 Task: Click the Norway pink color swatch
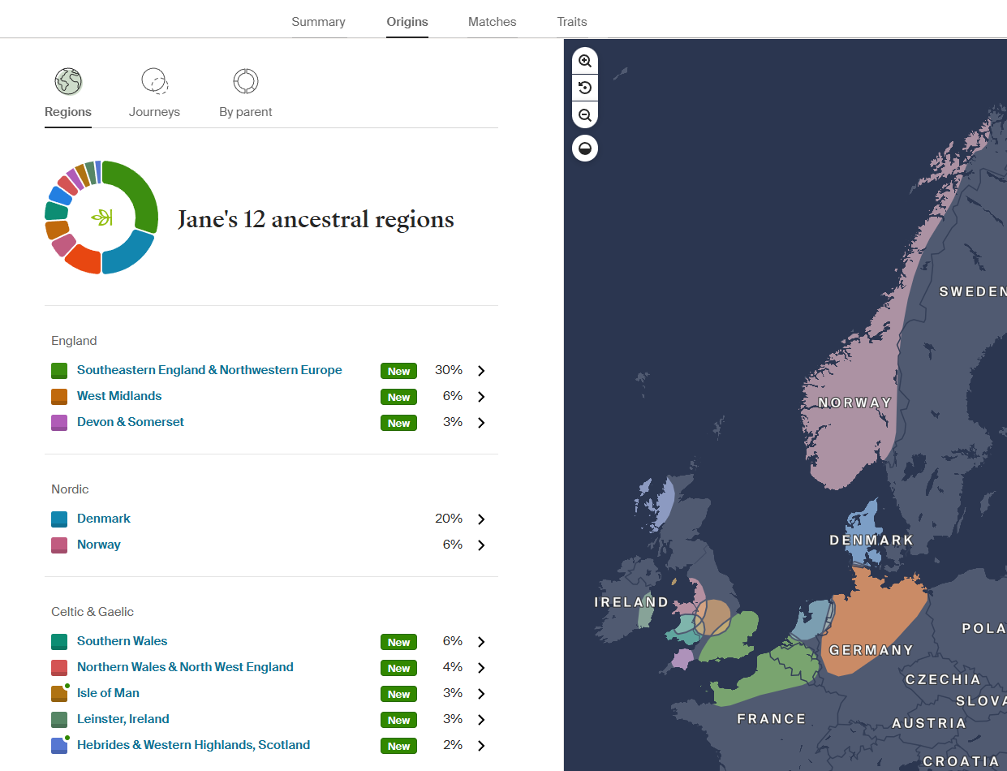pyautogui.click(x=59, y=545)
